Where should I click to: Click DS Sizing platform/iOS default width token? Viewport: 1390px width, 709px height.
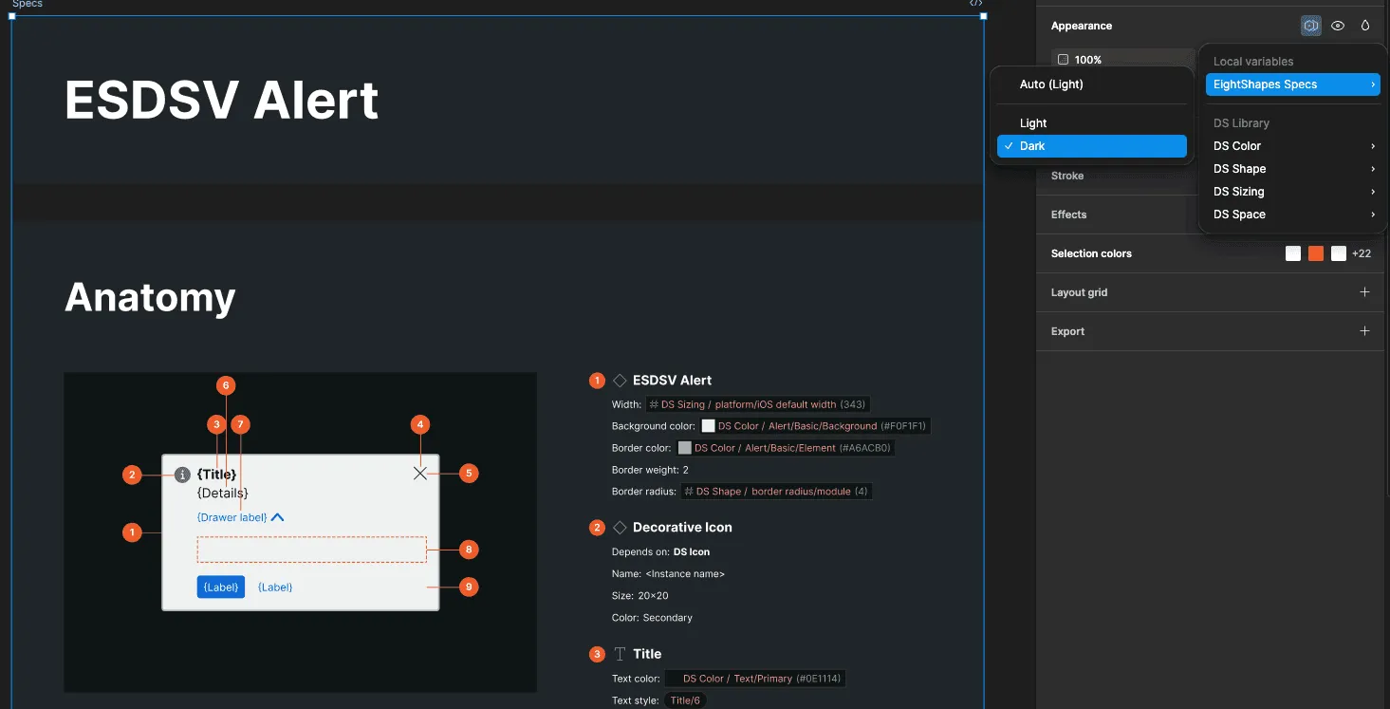757,404
